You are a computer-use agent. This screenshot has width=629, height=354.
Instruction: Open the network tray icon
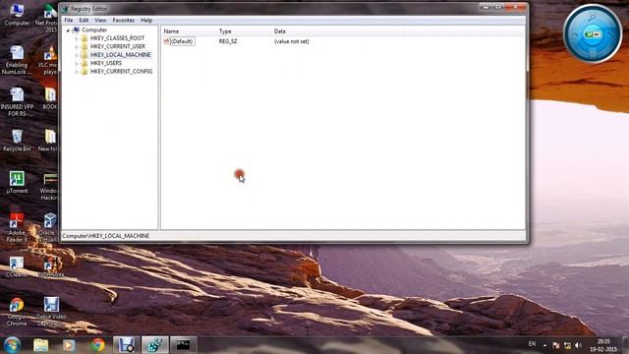point(567,345)
